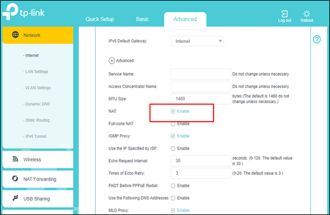
Task: Go to VLAN Settings
Action: coord(37,88)
